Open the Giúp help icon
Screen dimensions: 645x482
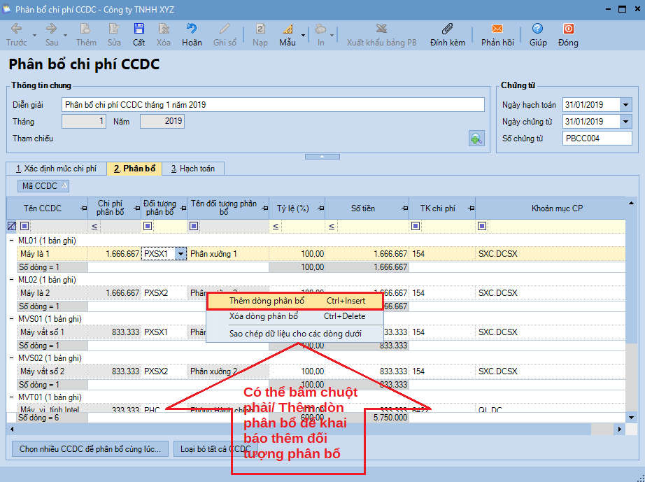(x=537, y=29)
